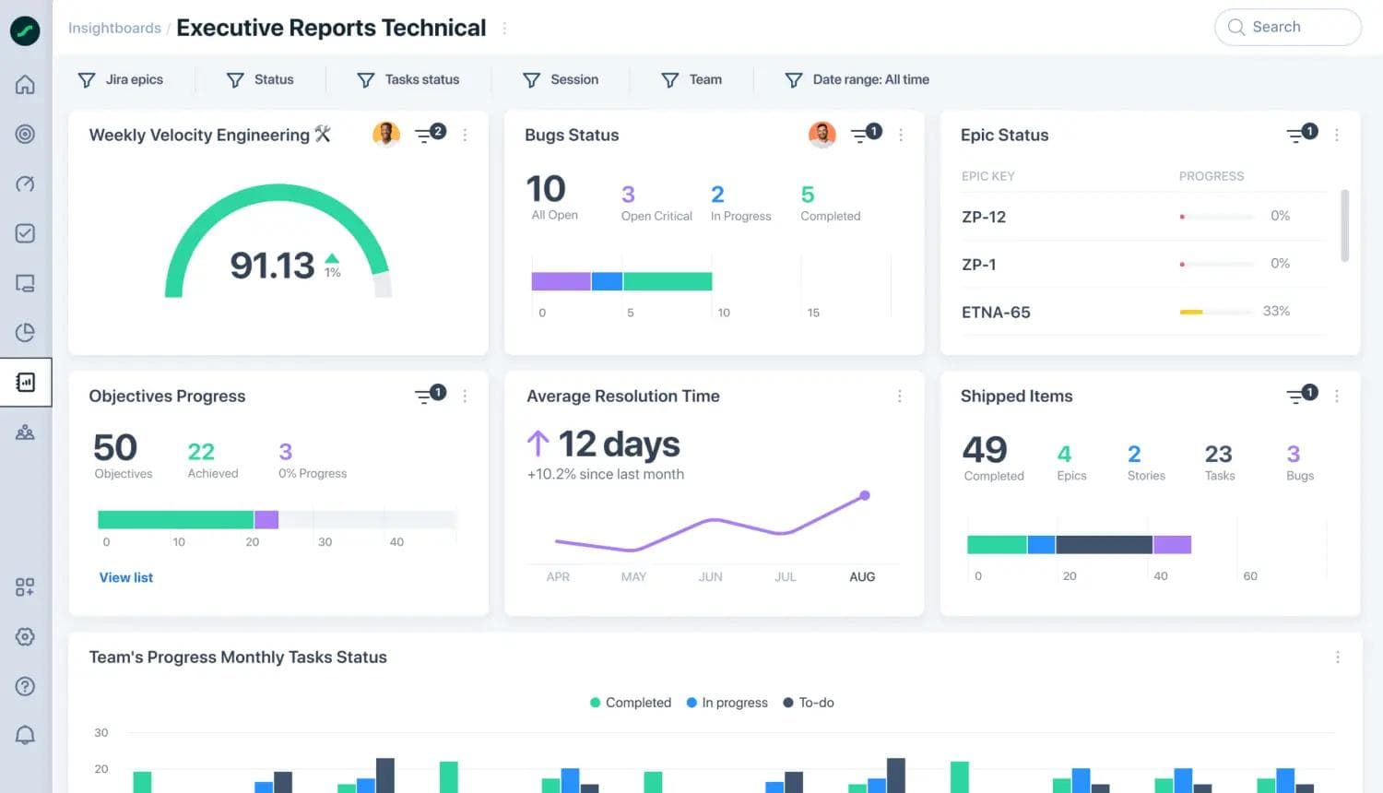Screen dimensions: 1383x793
Task: Expand the Tasks status filter
Action: [x=409, y=79]
